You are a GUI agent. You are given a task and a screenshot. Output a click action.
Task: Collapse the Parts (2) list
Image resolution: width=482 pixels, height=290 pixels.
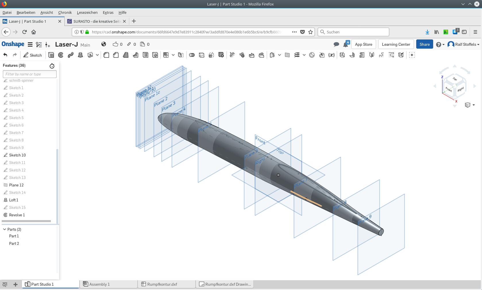[5, 229]
